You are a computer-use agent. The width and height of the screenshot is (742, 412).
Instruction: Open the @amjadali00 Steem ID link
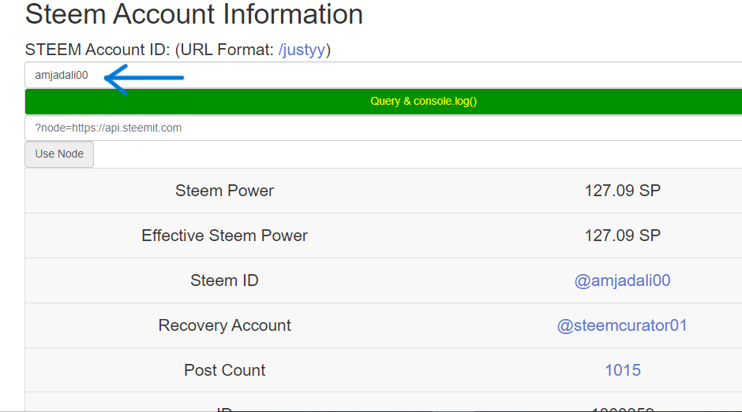pyautogui.click(x=622, y=280)
